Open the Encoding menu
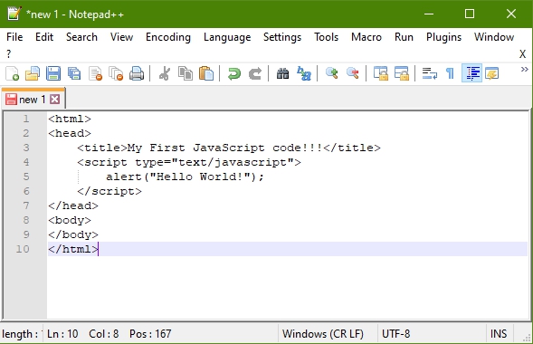The width and height of the screenshot is (533, 344). pyautogui.click(x=168, y=37)
